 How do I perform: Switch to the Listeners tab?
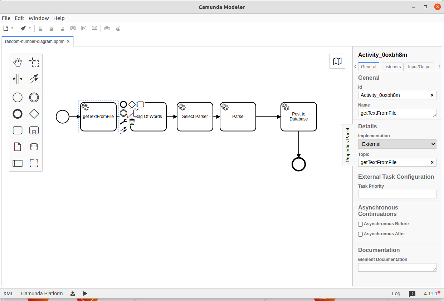[392, 67]
